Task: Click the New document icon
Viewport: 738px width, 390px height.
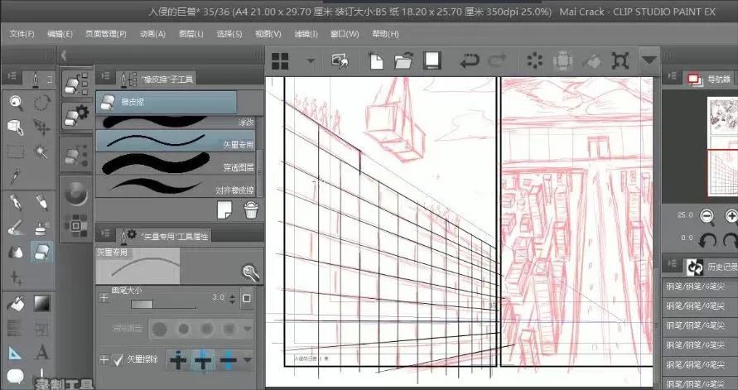Action: (376, 60)
